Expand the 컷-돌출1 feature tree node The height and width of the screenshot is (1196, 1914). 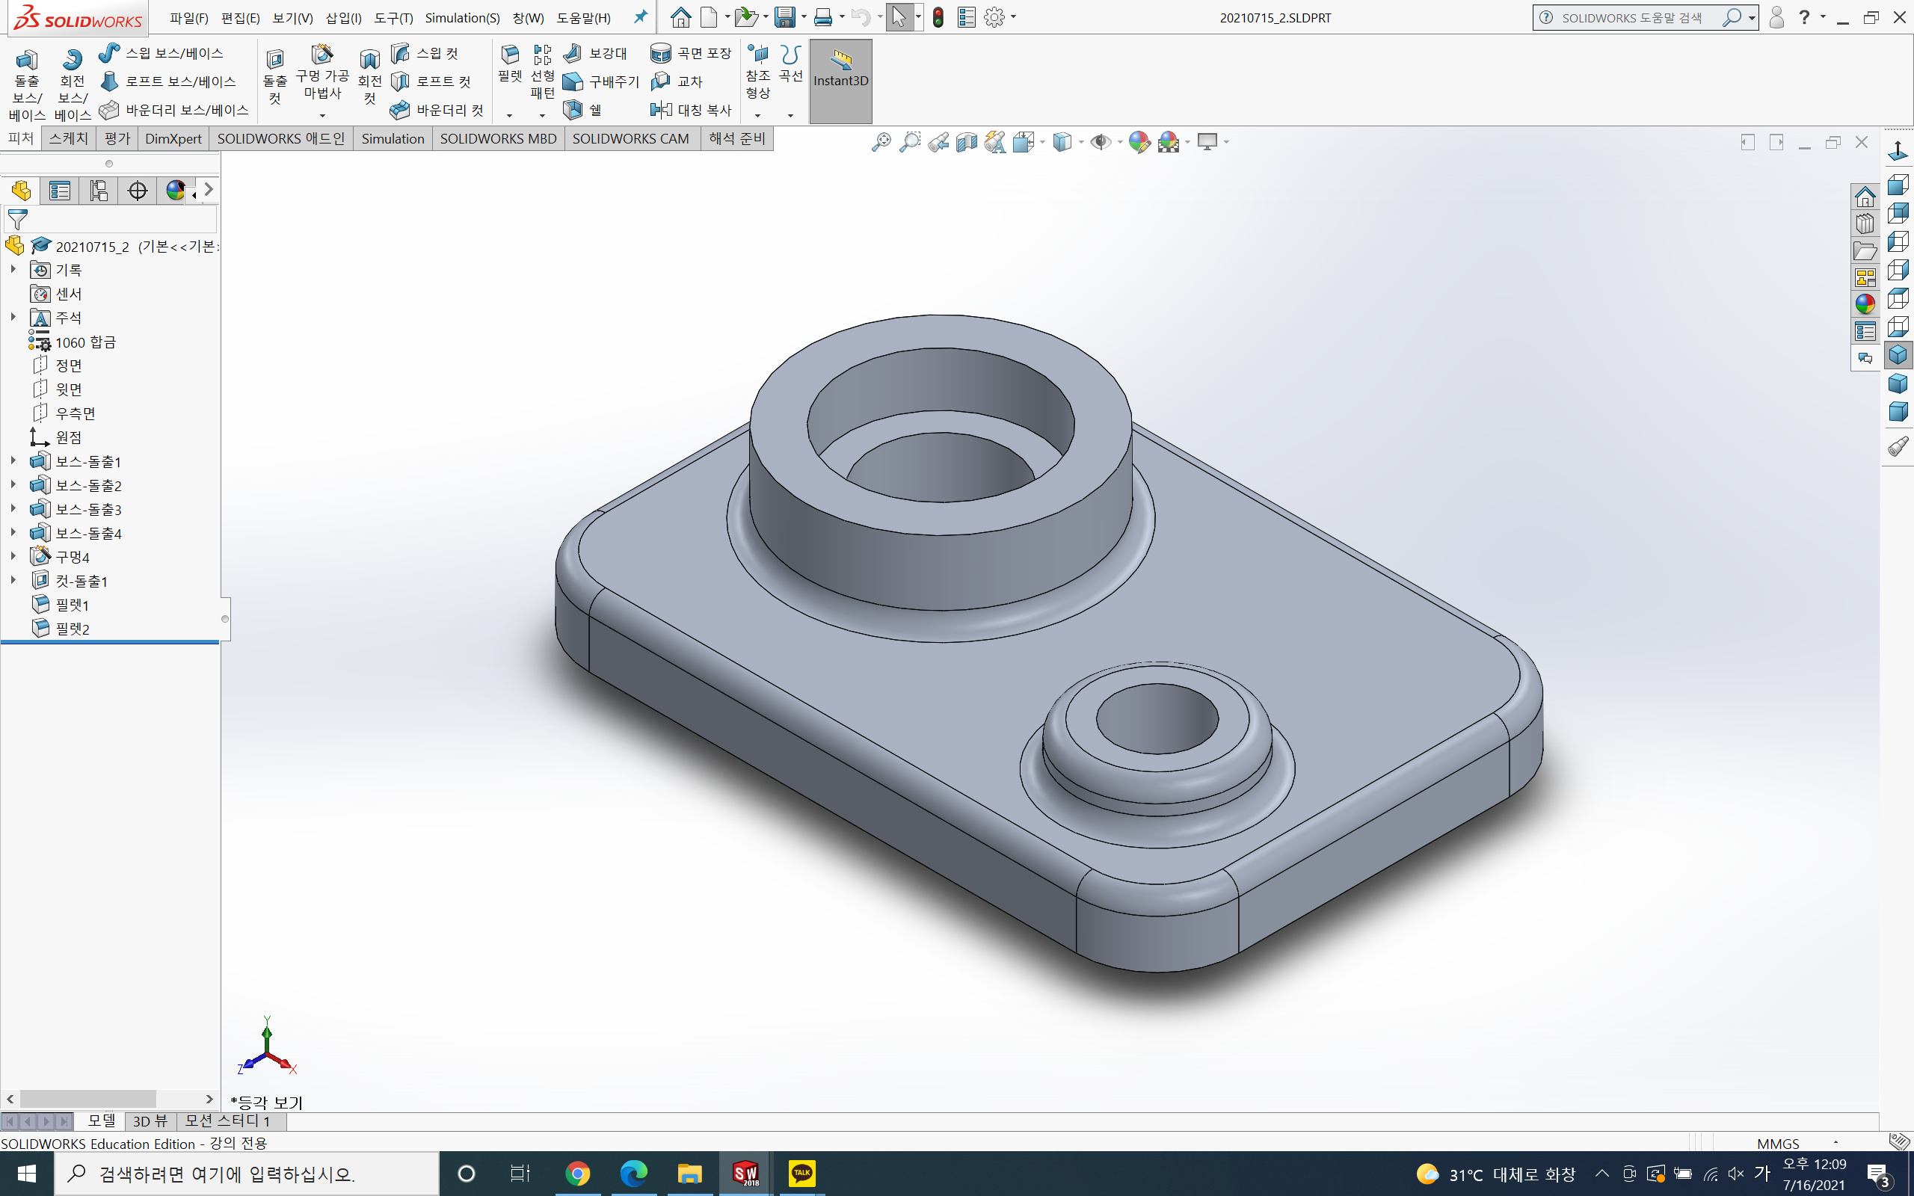click(13, 581)
